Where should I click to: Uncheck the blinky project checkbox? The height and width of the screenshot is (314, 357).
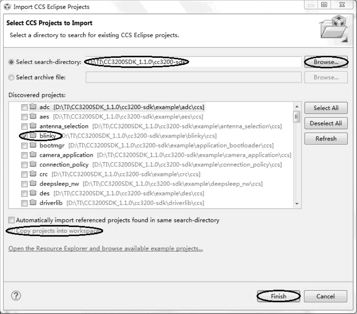point(24,136)
